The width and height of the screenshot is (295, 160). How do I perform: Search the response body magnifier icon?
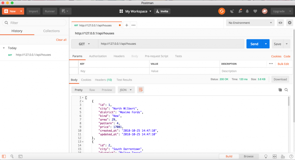click(x=286, y=90)
